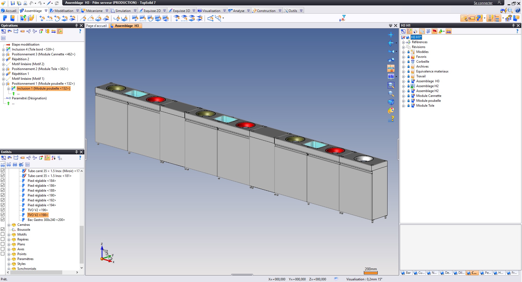This screenshot has height=282, width=522.
Task: Click the blue shaded box rendering icon
Action: coord(391,102)
